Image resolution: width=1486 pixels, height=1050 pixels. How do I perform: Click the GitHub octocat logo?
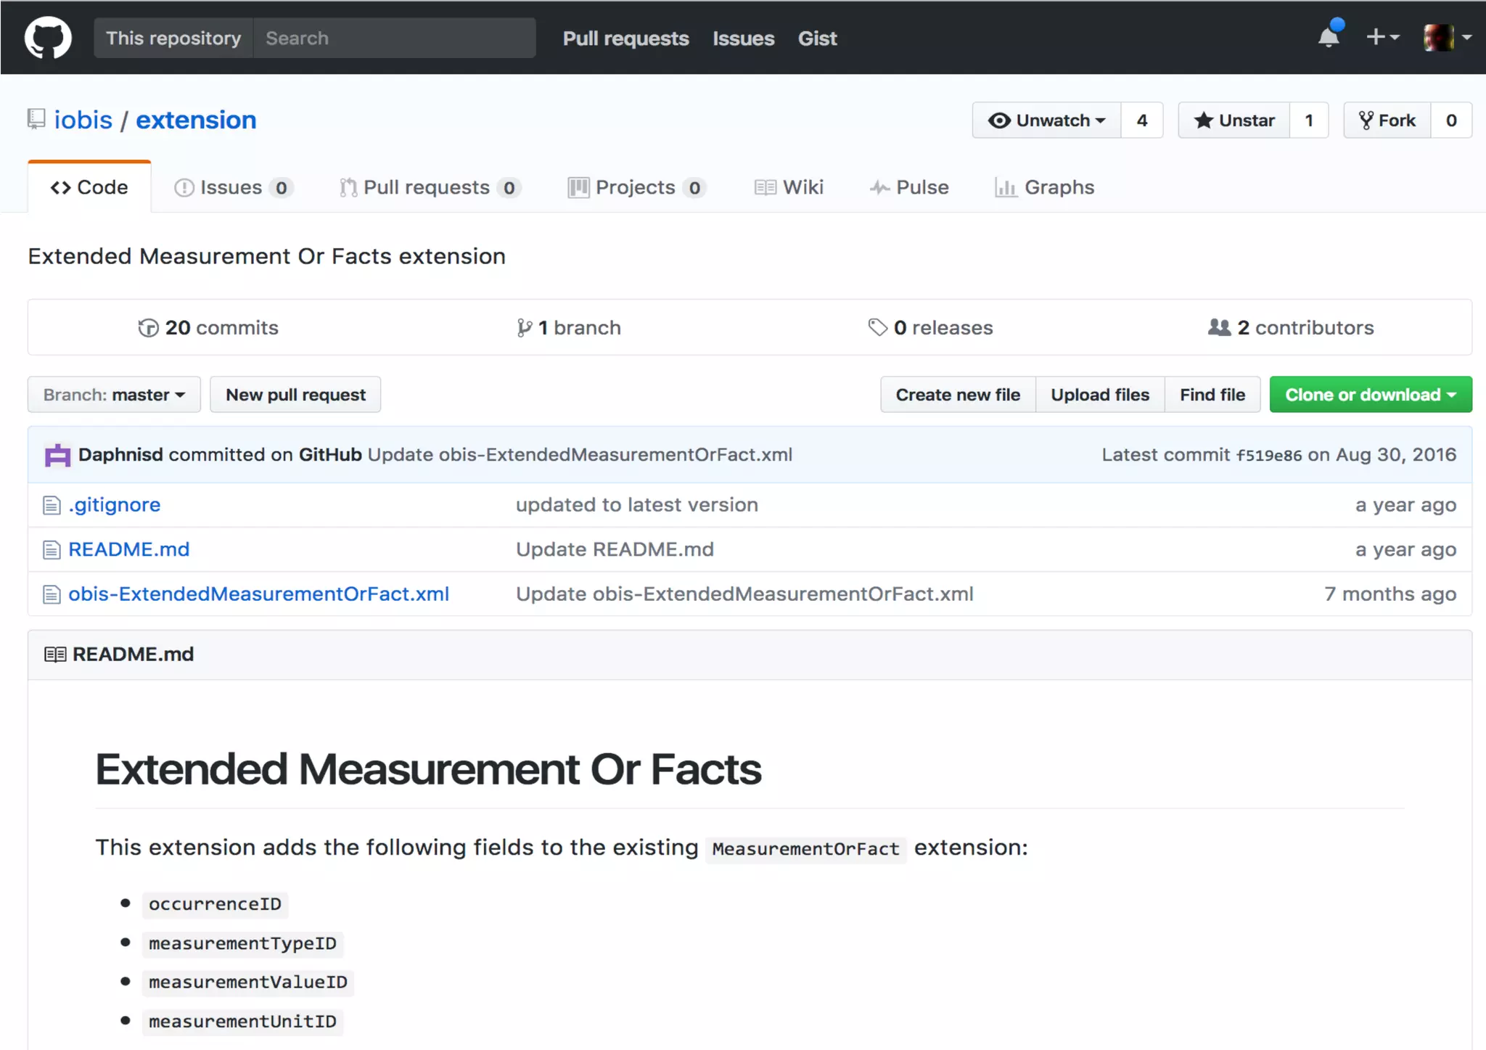coord(48,38)
